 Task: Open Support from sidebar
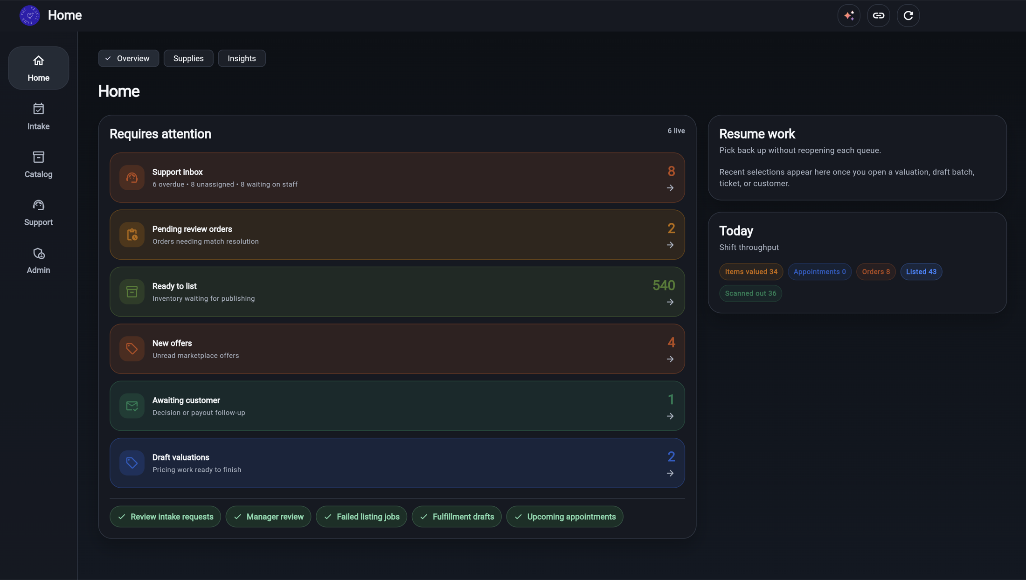tap(38, 213)
